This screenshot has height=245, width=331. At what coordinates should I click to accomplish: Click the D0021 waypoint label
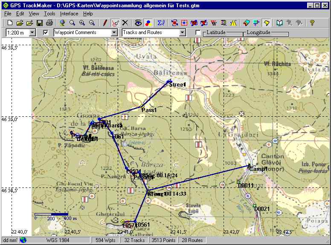tap(262, 209)
